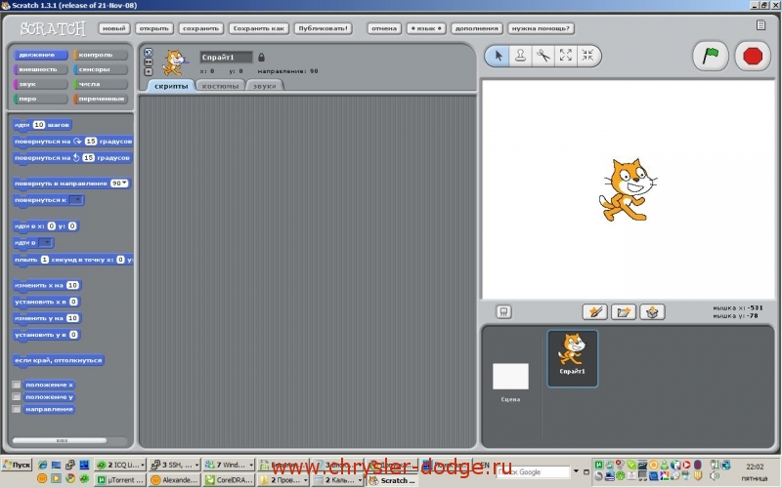The image size is (782, 488).
Task: Click the red stop sign button
Action: tap(753, 56)
